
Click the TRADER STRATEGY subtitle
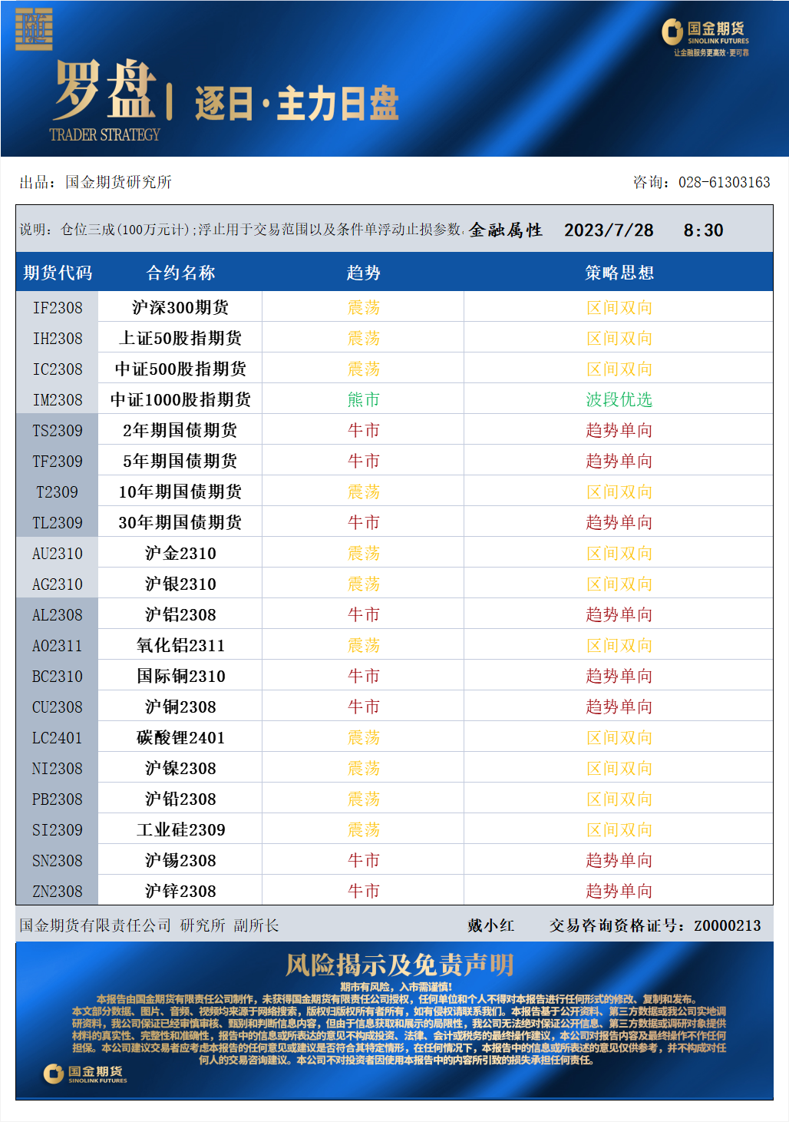coord(104,135)
